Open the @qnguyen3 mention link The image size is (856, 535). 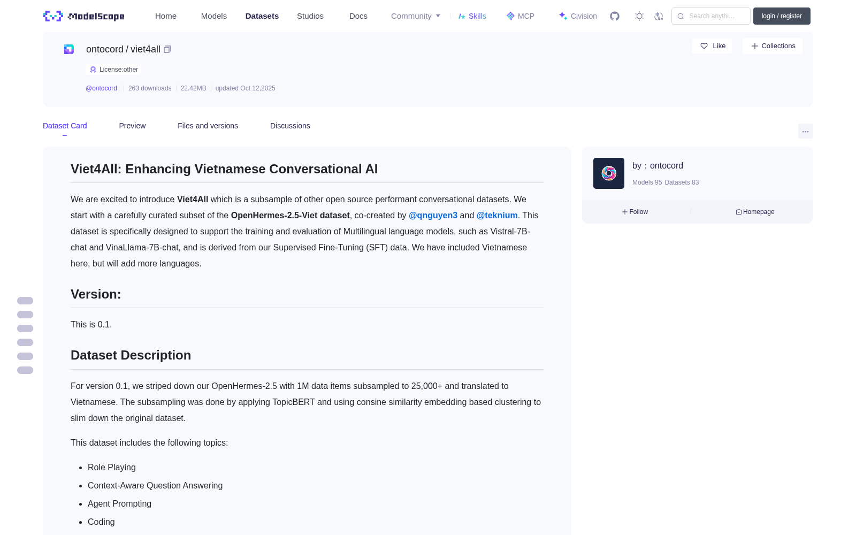tap(433, 215)
